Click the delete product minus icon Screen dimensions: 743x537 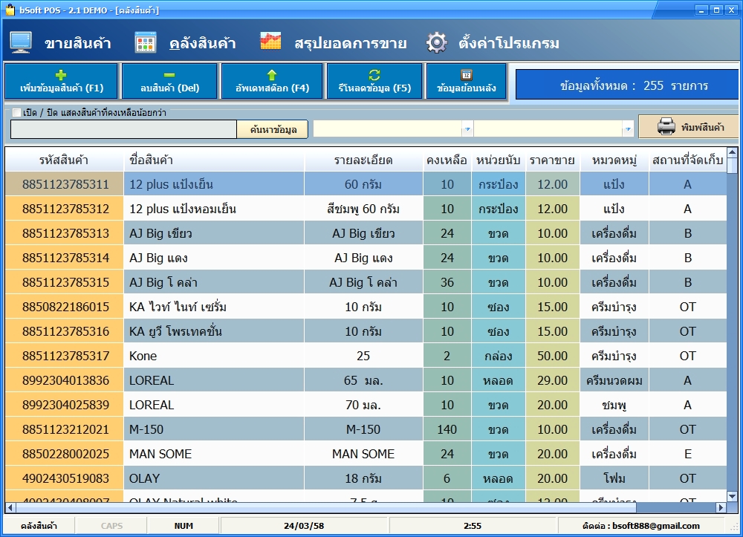click(x=169, y=74)
